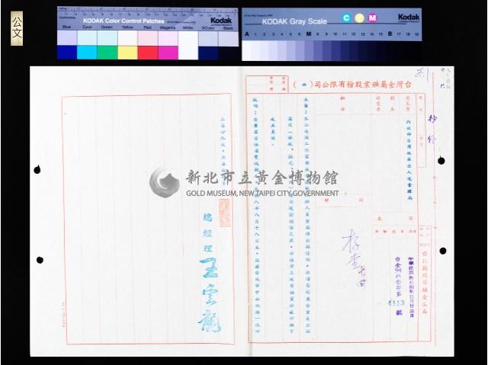Click the pencil handwritten note on the right page
The width and height of the screenshot is (488, 365).
(354, 258)
